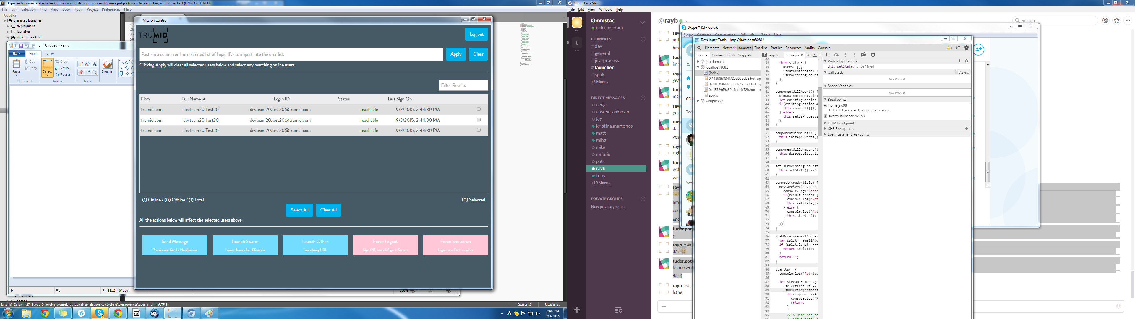Refresh watch expressions in DevTools
Screen dimensions: 1135x319
coord(967,61)
